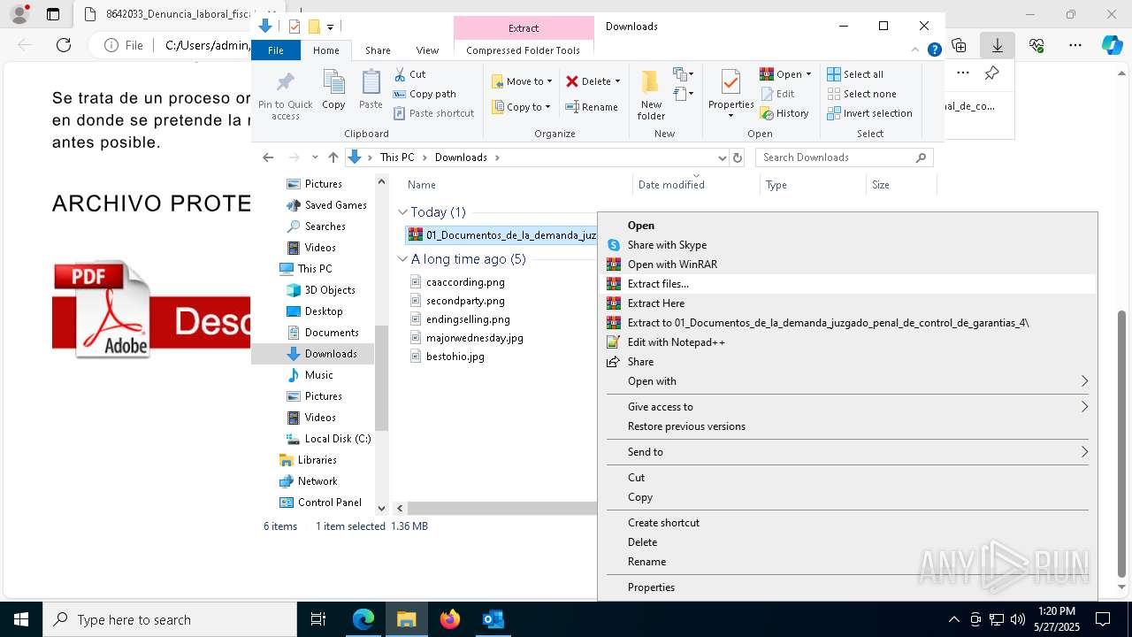The height and width of the screenshot is (637, 1132).
Task: Click Pin to Quick access icon
Action: click(x=285, y=82)
